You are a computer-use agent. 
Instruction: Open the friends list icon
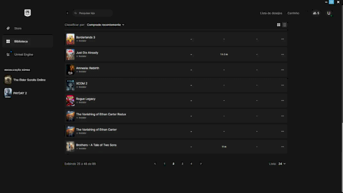pos(316,13)
